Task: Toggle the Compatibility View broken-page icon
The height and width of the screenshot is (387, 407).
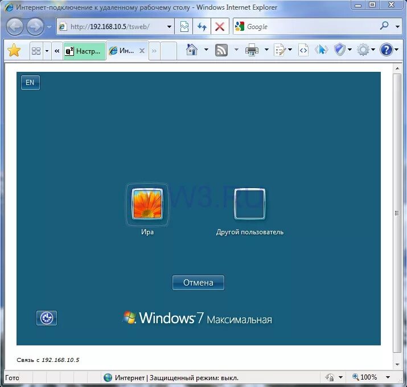Action: coord(184,27)
